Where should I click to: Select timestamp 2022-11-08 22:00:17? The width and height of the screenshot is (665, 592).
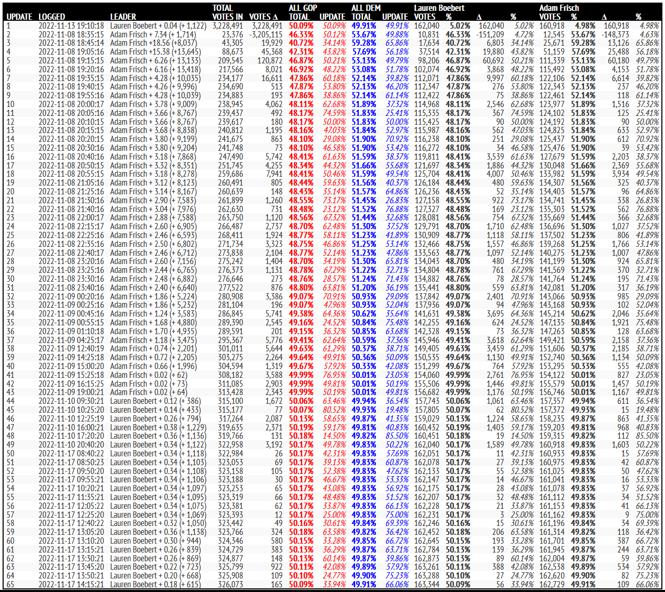pos(71,218)
